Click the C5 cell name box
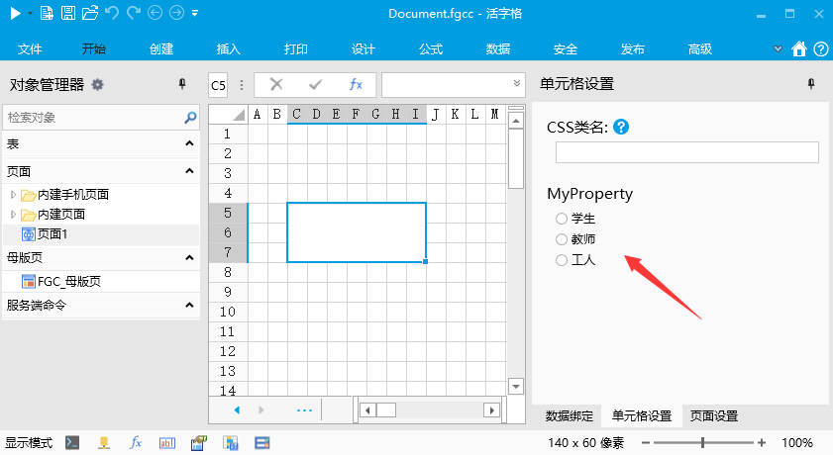The image size is (833, 455). 218,85
